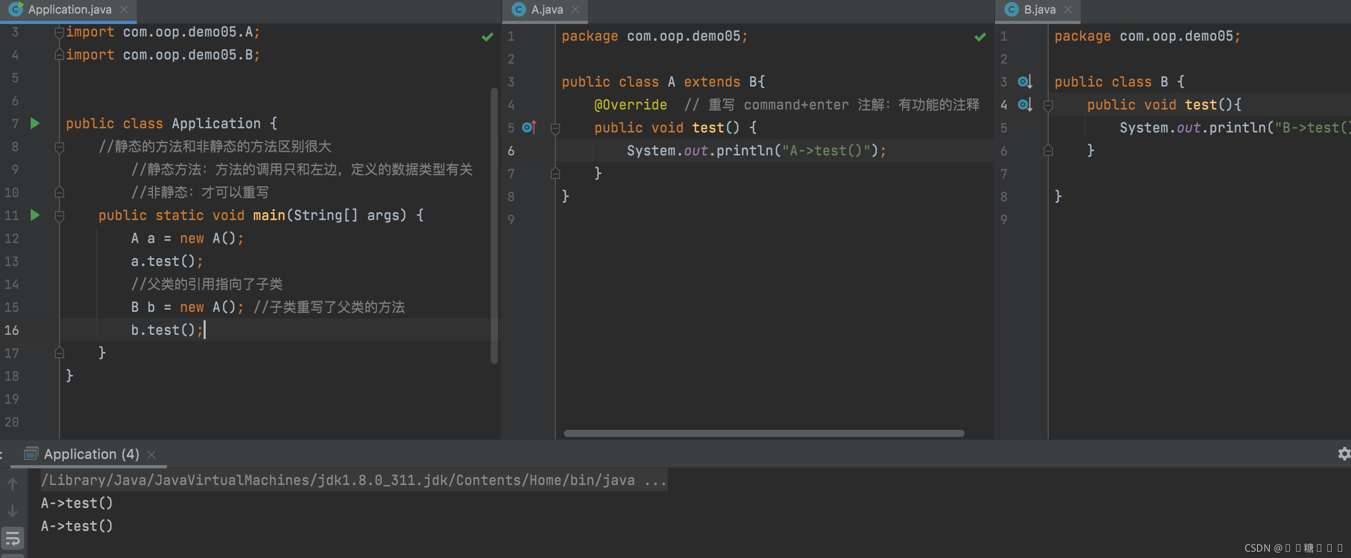Click 'B b = new A();' statement

[187, 307]
